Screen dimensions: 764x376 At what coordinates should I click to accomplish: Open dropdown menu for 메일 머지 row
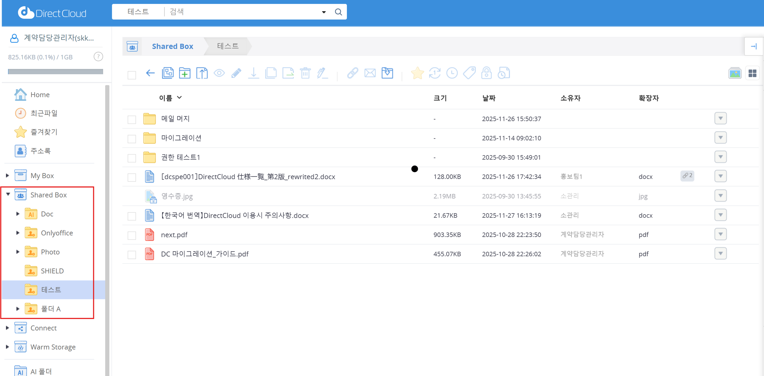tap(720, 118)
